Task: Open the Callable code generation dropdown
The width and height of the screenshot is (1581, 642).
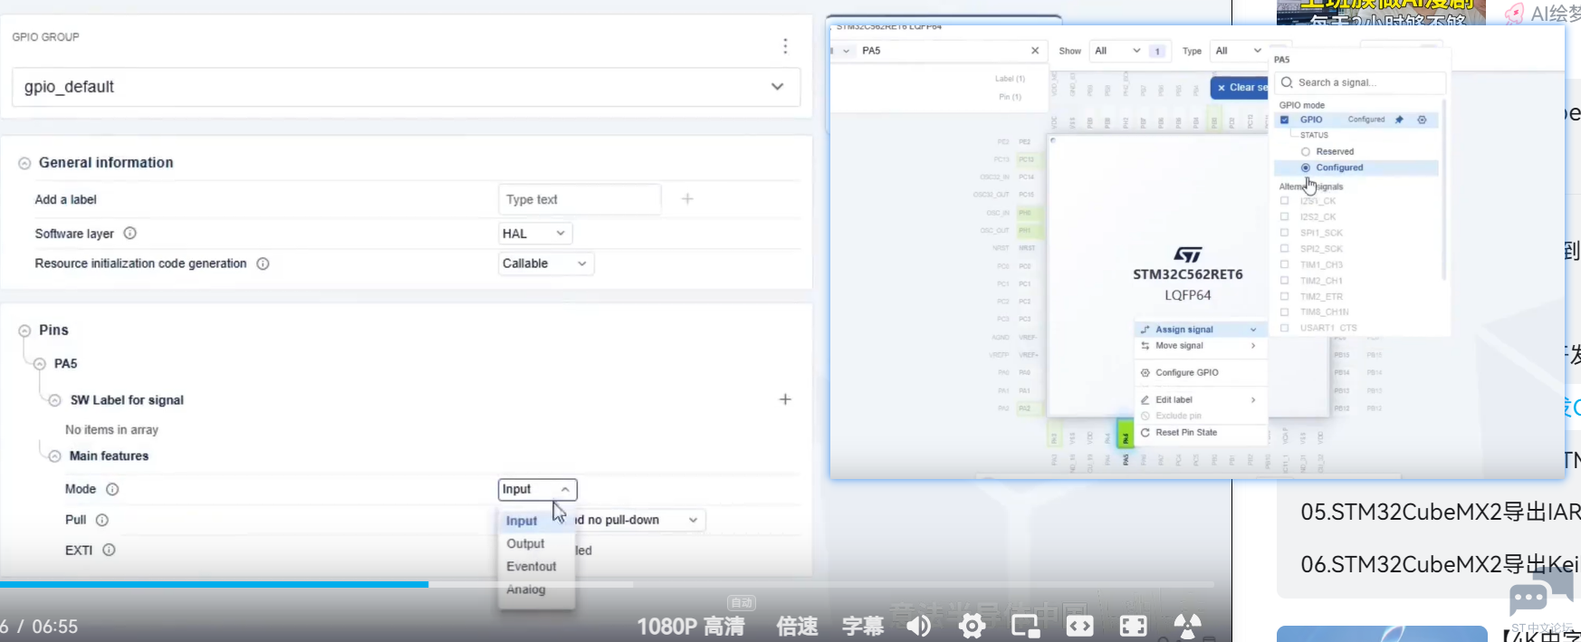Action: click(546, 264)
